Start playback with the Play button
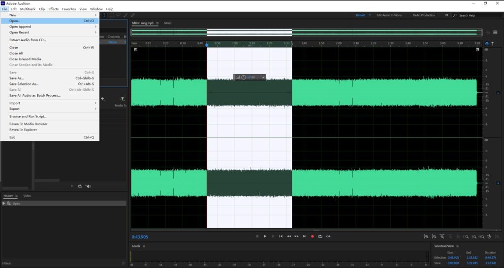Image resolution: width=504 pixels, height=268 pixels. click(x=265, y=236)
